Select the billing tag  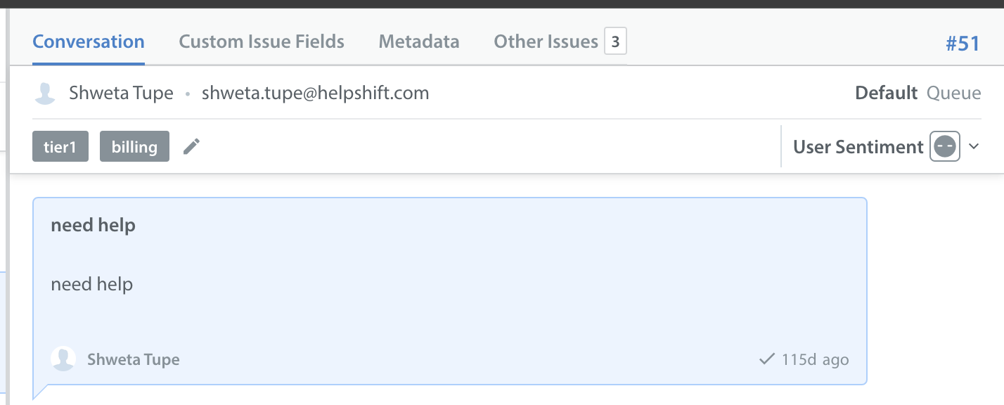coord(134,146)
